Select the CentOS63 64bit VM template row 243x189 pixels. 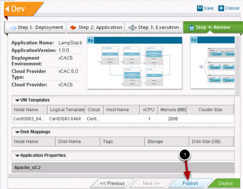point(123,119)
